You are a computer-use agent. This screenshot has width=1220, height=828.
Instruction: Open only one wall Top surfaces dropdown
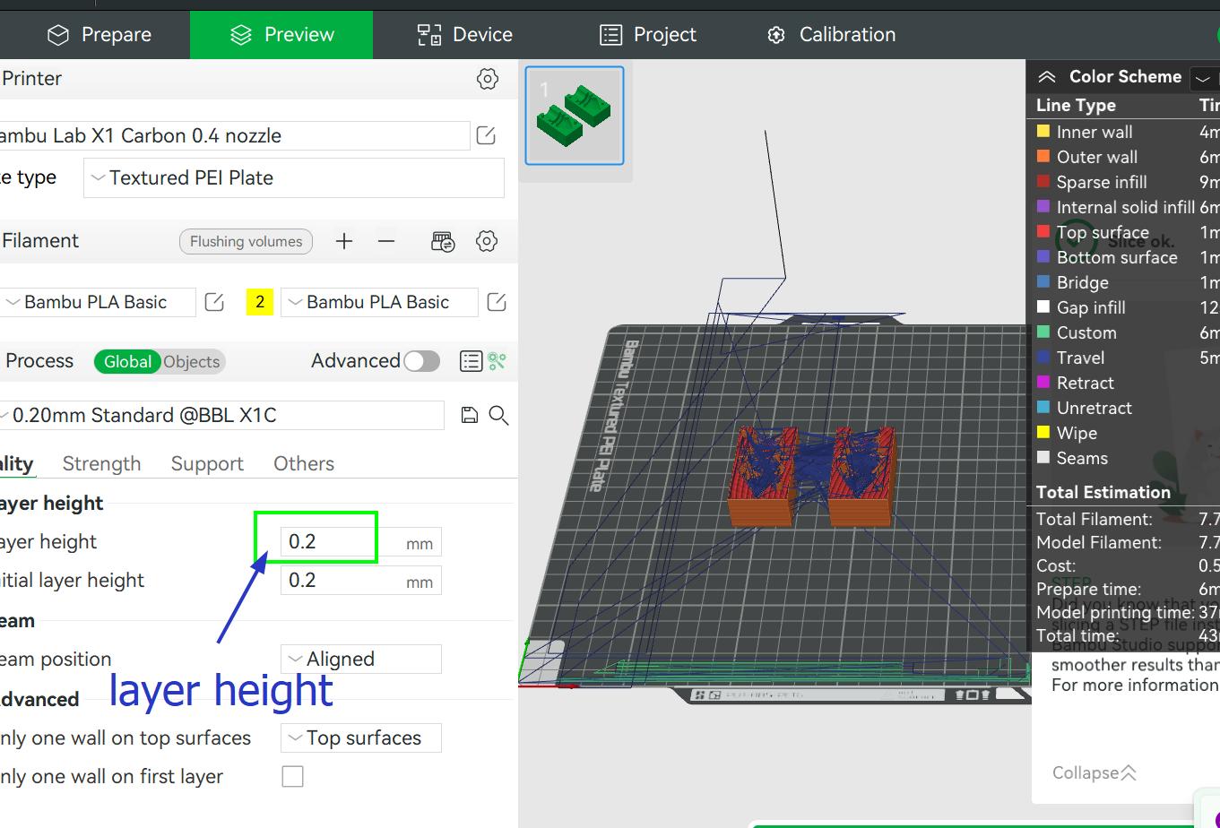[x=360, y=737]
